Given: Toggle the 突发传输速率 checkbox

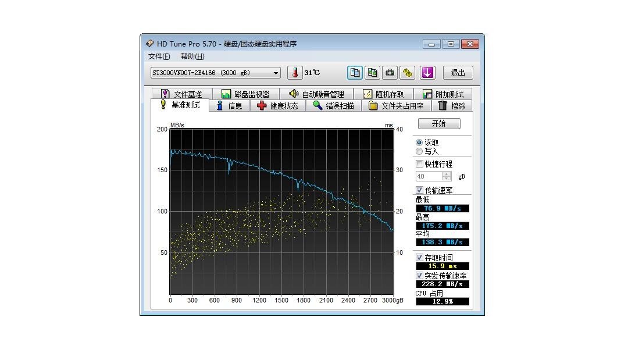Looking at the screenshot, I should [x=419, y=276].
